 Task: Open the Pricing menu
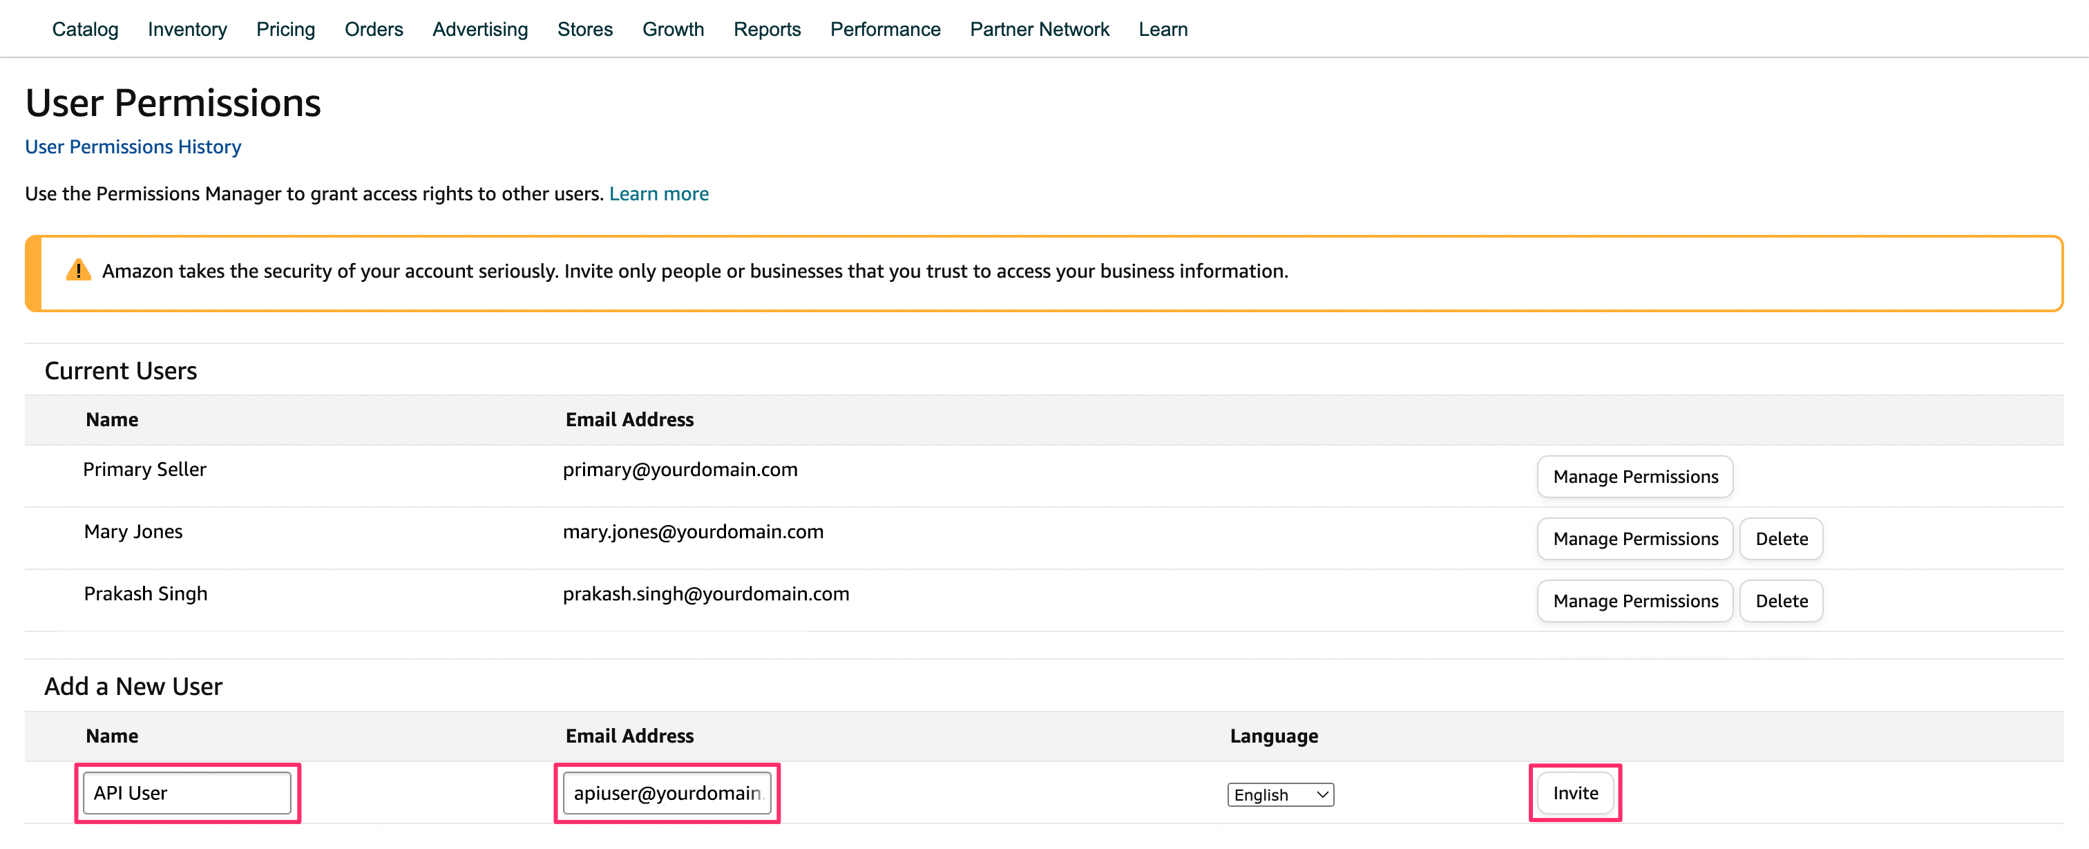pos(285,29)
